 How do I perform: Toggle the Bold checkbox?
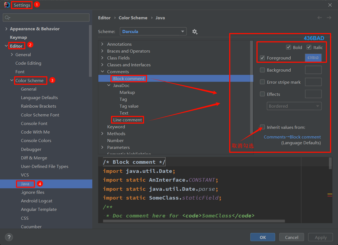tap(288, 47)
